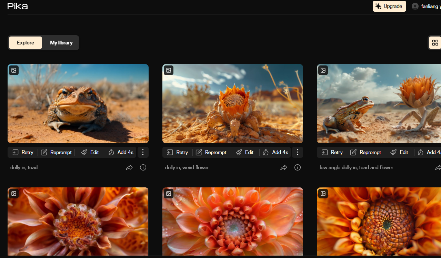Toggle the grid view layout button
Screen dimensions: 441x258
tap(435, 43)
